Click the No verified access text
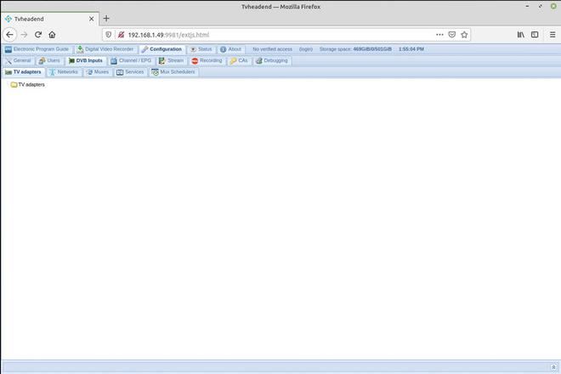The width and height of the screenshot is (561, 374). (272, 49)
